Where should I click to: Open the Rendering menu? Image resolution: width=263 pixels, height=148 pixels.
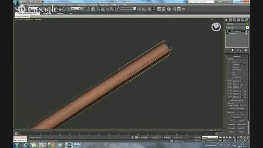[x=93, y=5]
